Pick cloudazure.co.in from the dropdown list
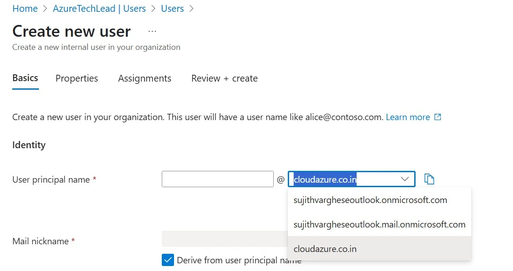The image size is (513, 271). click(325, 249)
